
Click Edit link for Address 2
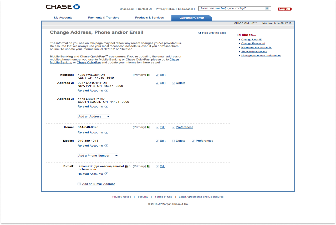tap(163, 83)
